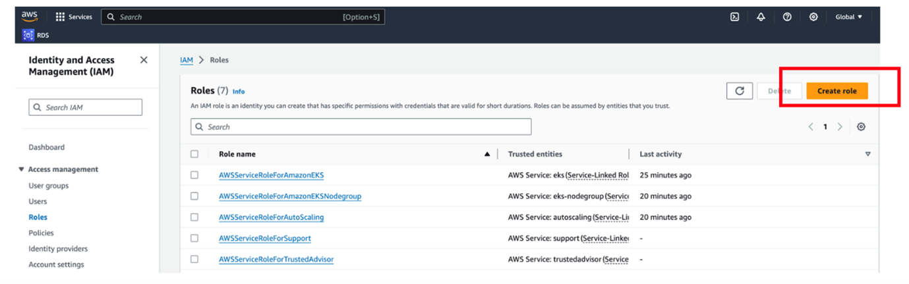Focus the Search IAM sidebar field

[86, 107]
